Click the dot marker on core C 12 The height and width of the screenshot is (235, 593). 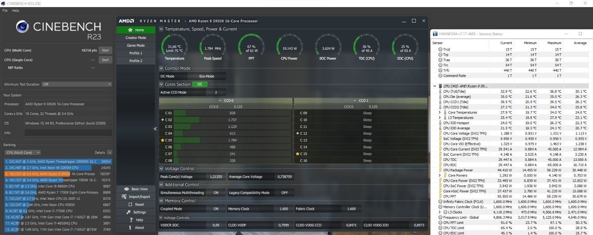(x=298, y=133)
